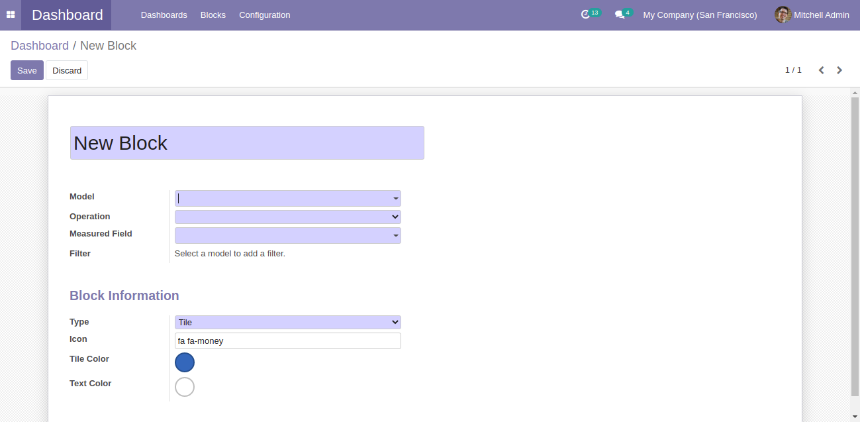Open the Configuration menu
Image resolution: width=860 pixels, height=422 pixels.
[265, 15]
